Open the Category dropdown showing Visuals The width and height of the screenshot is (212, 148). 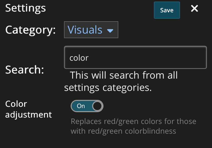(x=91, y=30)
